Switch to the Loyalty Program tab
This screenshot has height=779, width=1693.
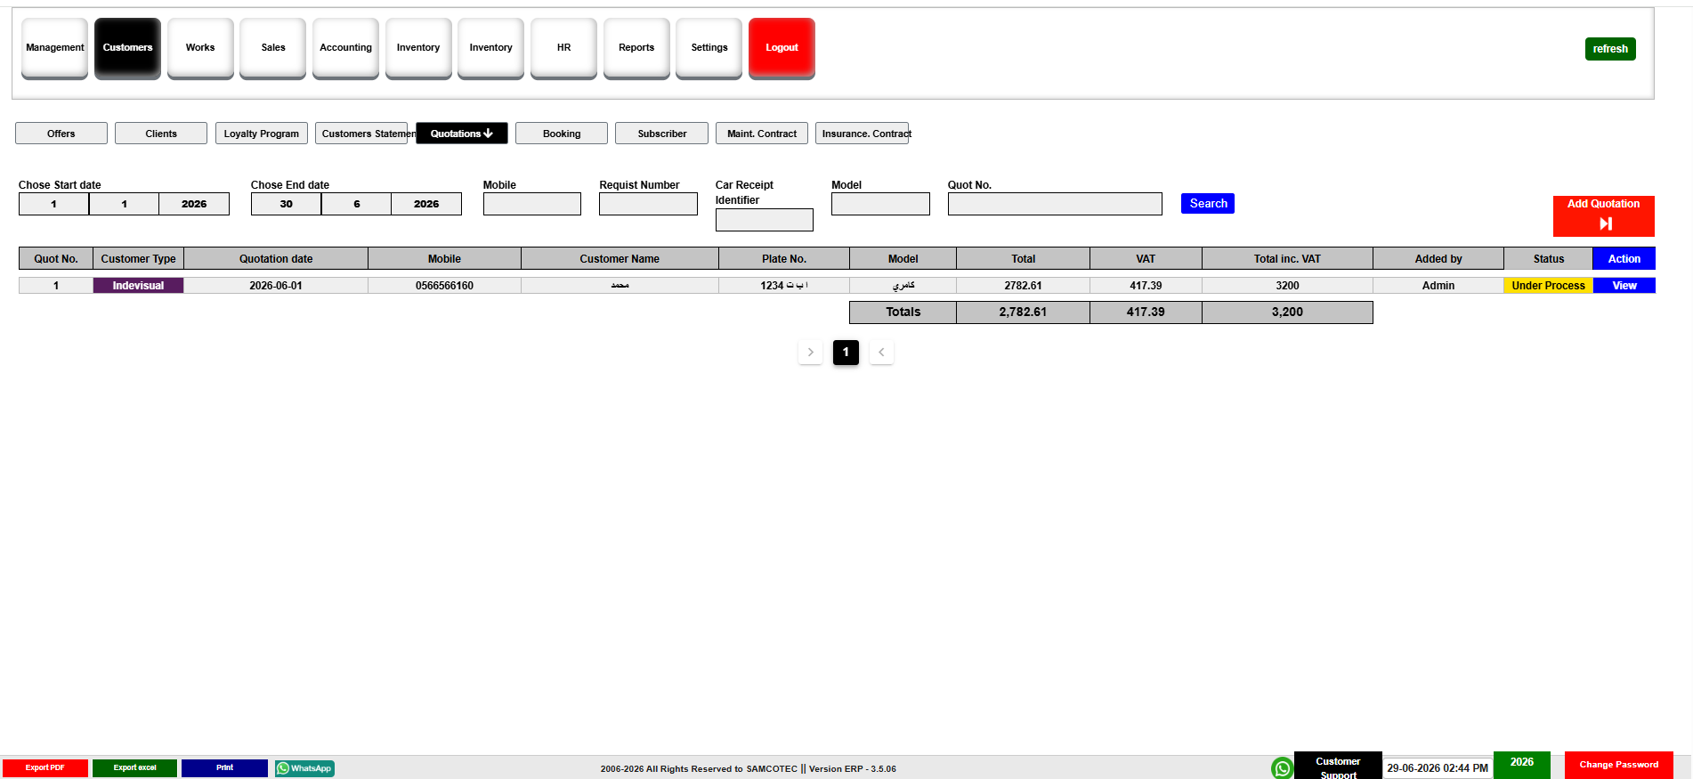pos(262,134)
